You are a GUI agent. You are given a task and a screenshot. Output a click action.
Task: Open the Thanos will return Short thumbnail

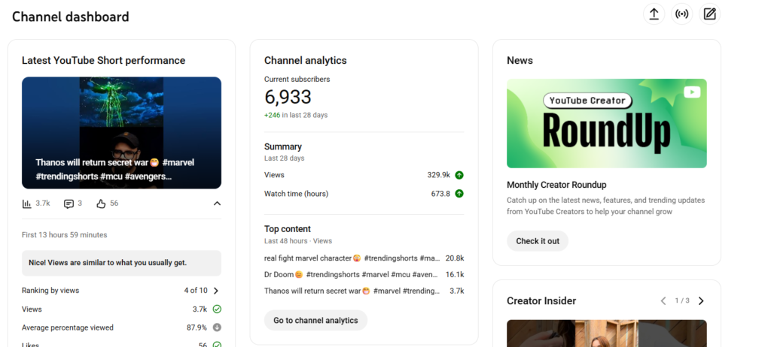[x=121, y=132]
